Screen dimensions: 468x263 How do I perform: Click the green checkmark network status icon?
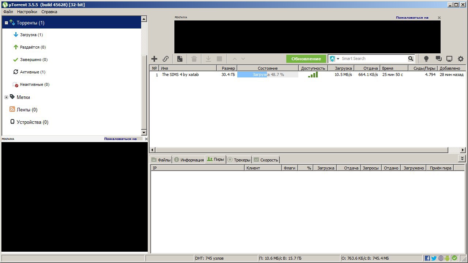pyautogui.click(x=454, y=258)
